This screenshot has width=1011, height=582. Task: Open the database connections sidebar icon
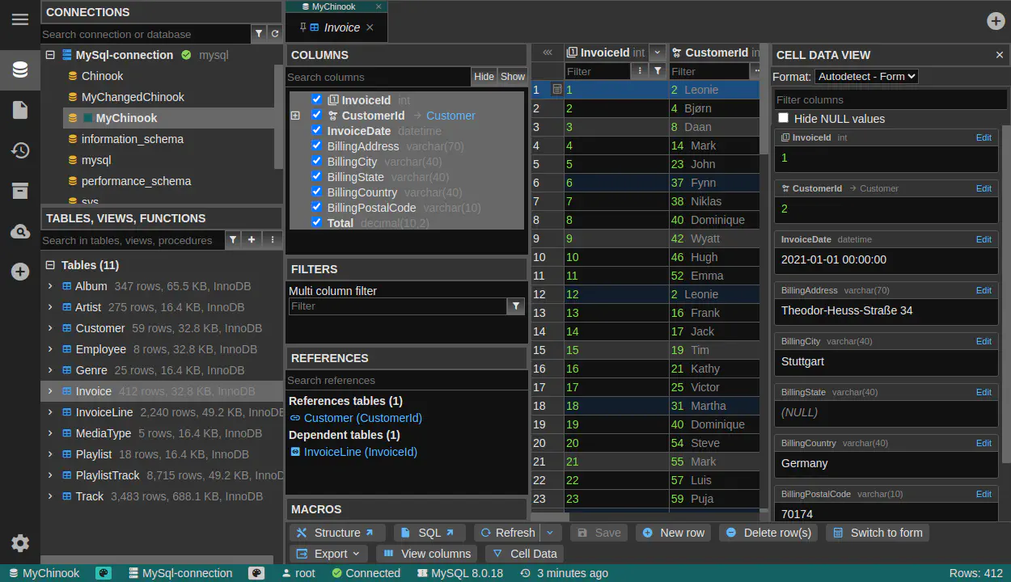(x=20, y=70)
